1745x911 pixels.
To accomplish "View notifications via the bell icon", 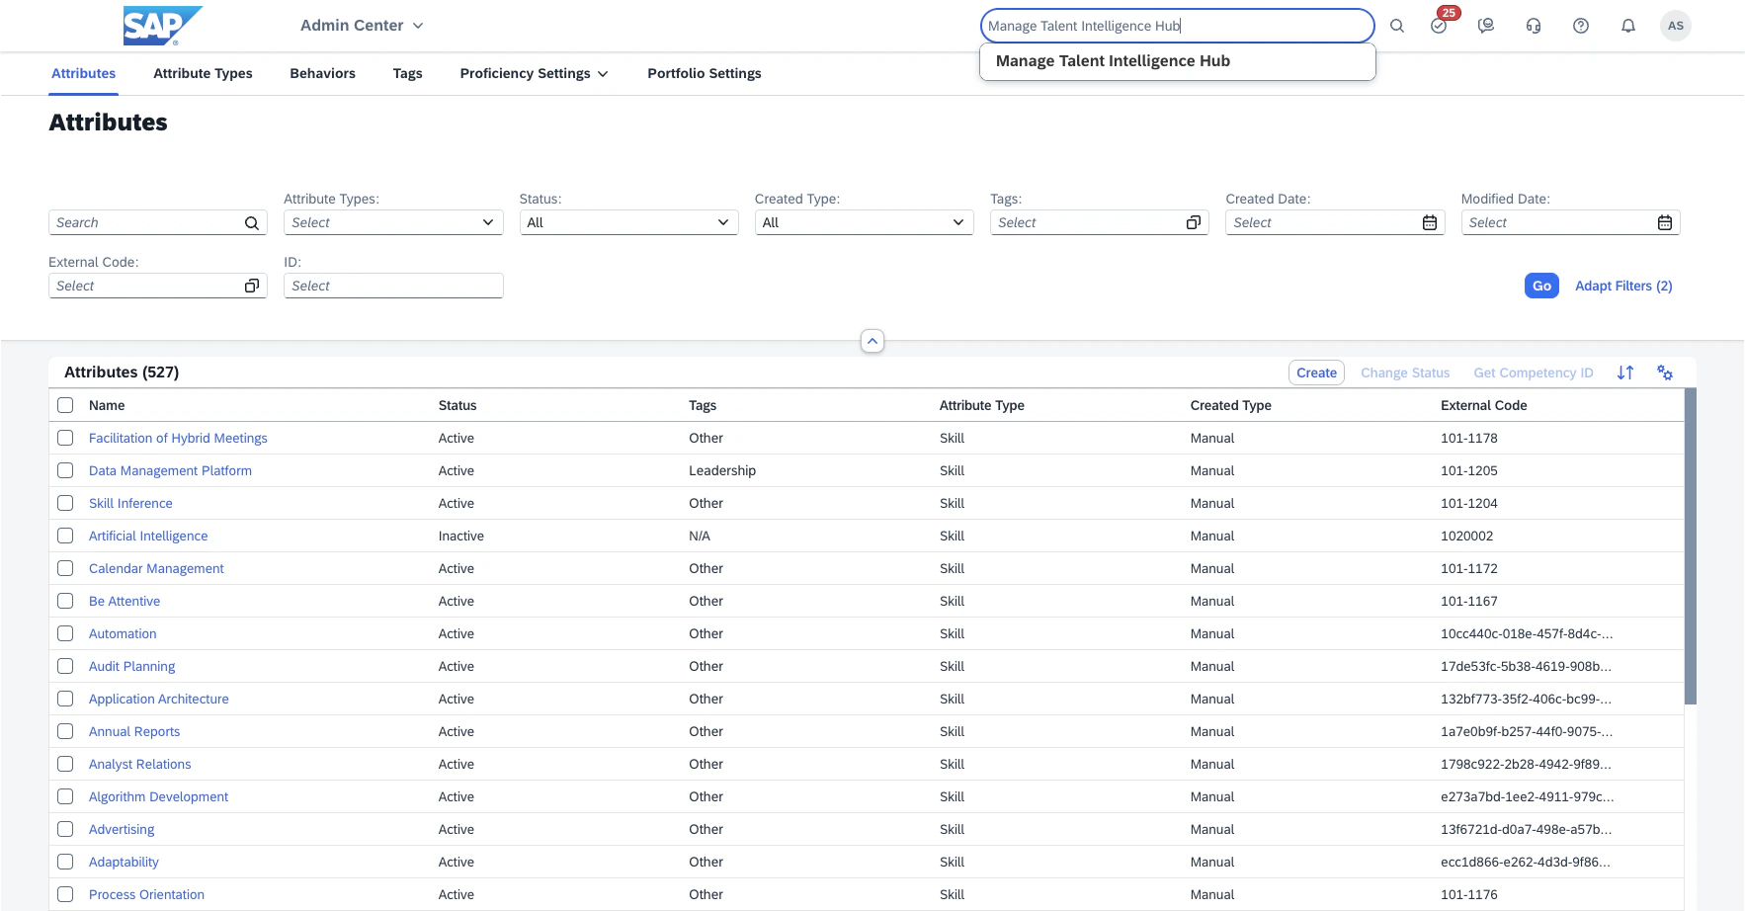I will click(1627, 26).
